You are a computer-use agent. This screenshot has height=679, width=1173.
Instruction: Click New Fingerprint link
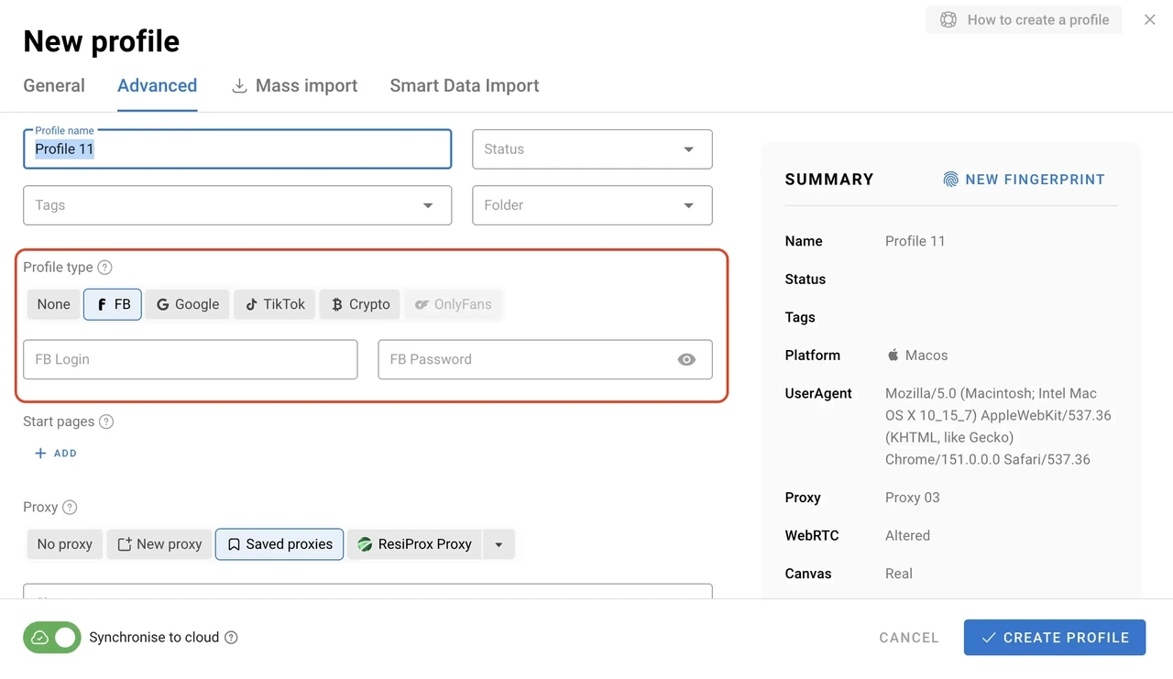pyautogui.click(x=1025, y=180)
